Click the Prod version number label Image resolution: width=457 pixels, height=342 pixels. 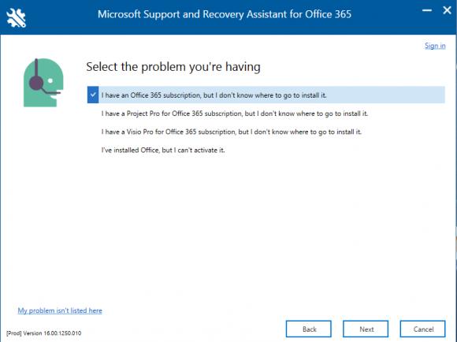(x=43, y=333)
